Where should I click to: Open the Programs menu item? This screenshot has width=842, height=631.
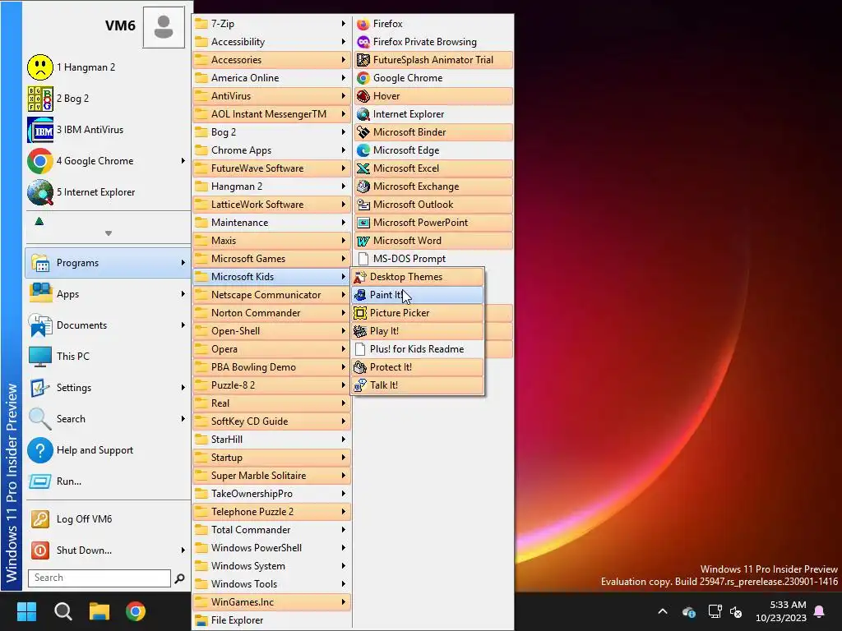(x=108, y=263)
